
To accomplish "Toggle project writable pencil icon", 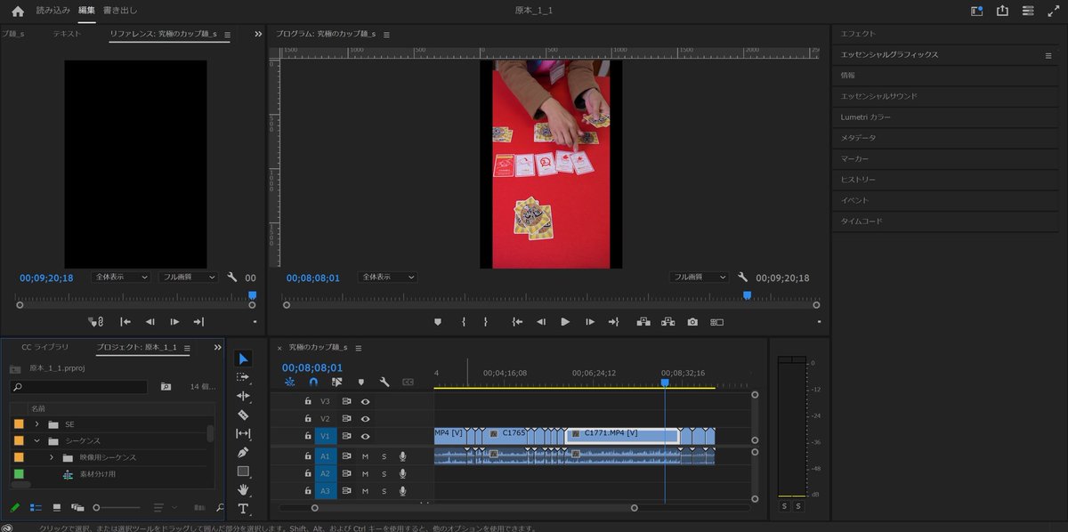I will [x=15, y=507].
